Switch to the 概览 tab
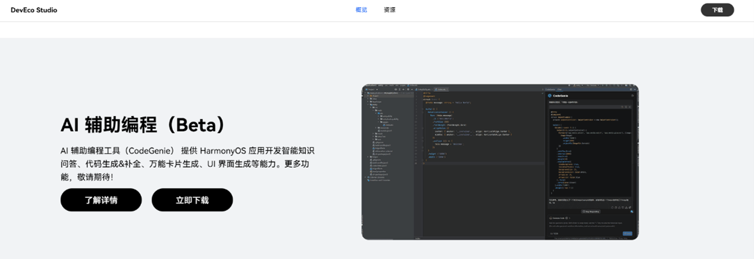This screenshot has height=259, width=754. (361, 10)
